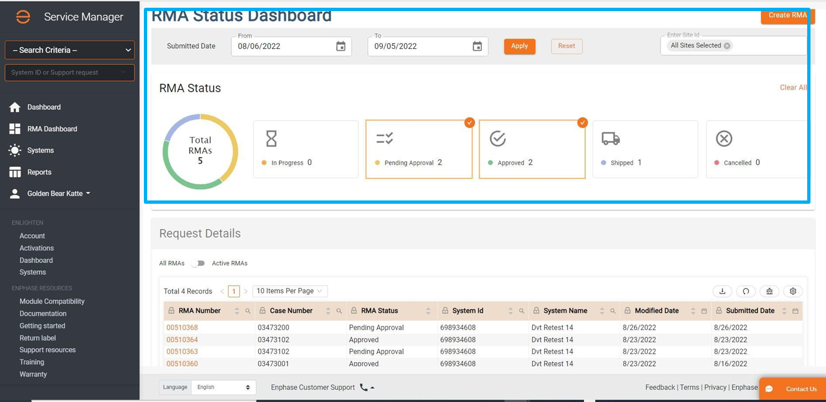
Task: Open search filter for Case Number column
Action: pyautogui.click(x=339, y=311)
